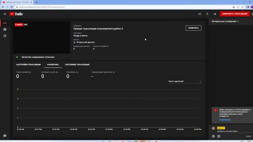Open the browser side panel icon
Image resolution: width=253 pixels, height=142 pixels.
248,7
